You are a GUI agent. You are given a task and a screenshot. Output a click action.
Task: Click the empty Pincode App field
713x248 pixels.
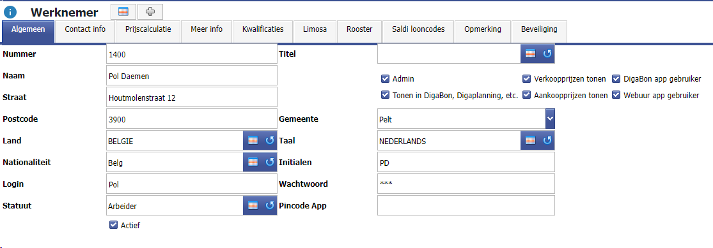466,205
